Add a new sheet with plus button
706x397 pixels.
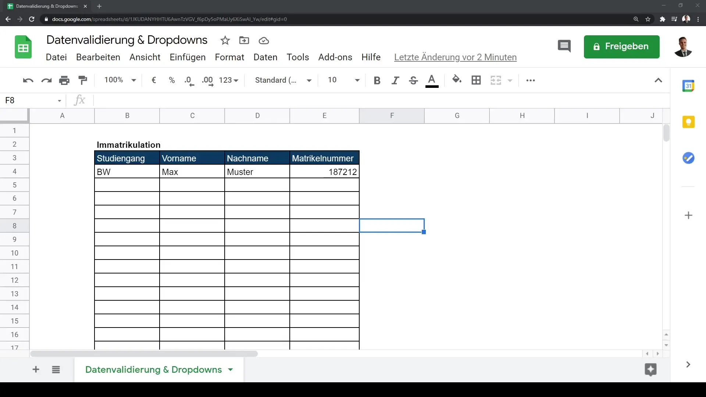(x=36, y=369)
